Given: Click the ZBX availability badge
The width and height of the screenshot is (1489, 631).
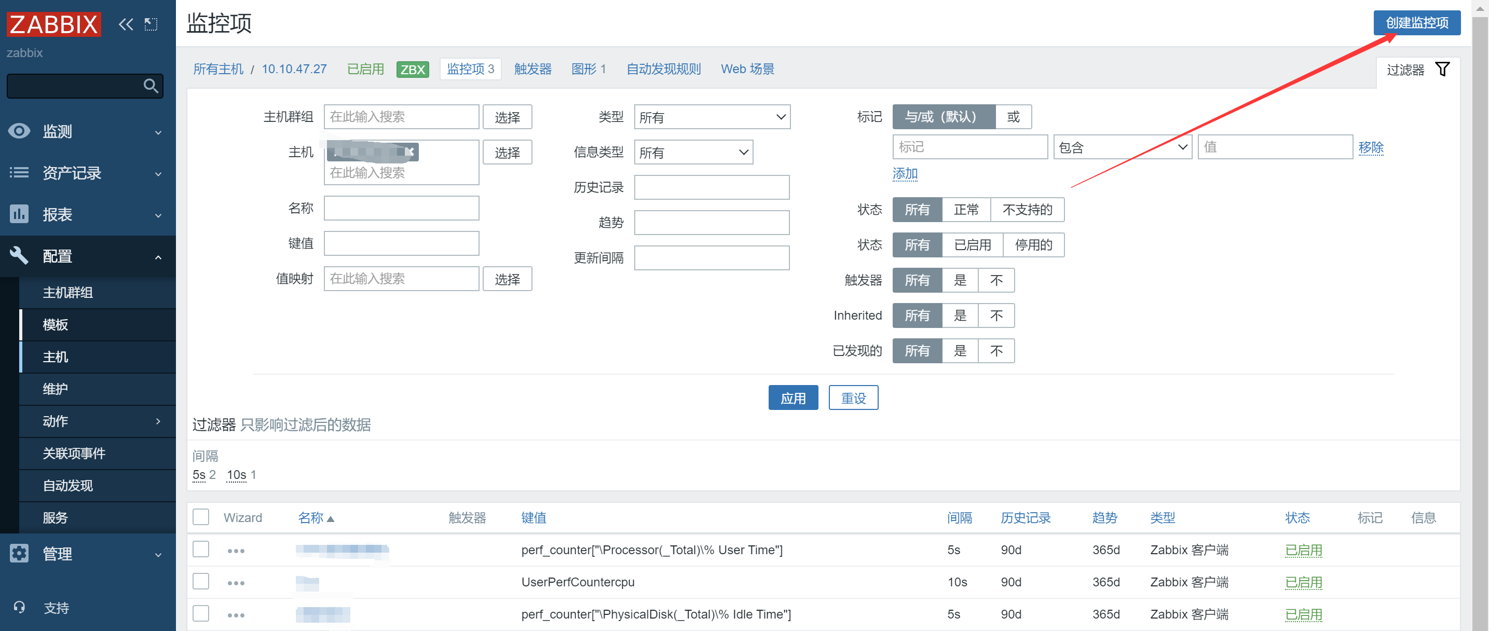Looking at the screenshot, I should click(x=412, y=70).
